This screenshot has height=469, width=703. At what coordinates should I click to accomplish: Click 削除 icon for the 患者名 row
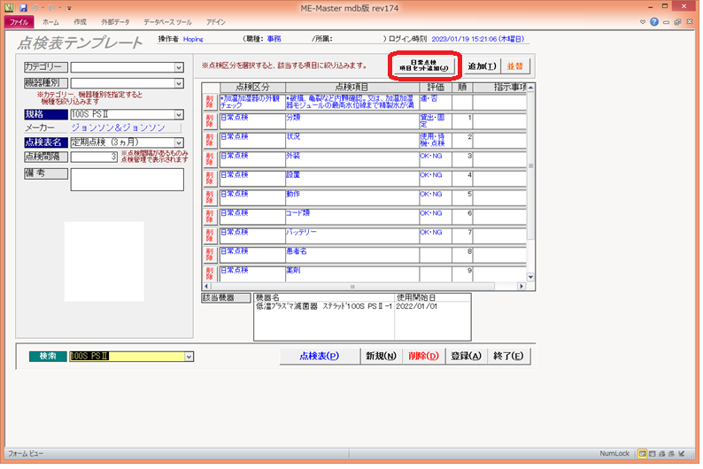(209, 256)
